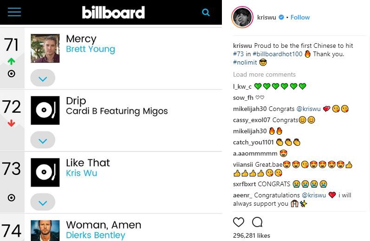Expand details for Mercy by Brett Young
The width and height of the screenshot is (370, 241).
click(43, 78)
